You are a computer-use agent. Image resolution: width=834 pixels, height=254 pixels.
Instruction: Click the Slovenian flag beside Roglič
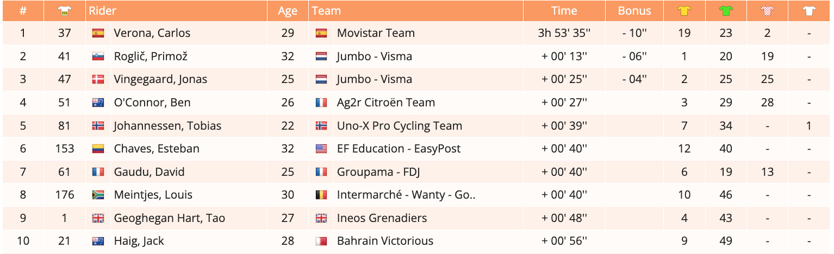(98, 56)
